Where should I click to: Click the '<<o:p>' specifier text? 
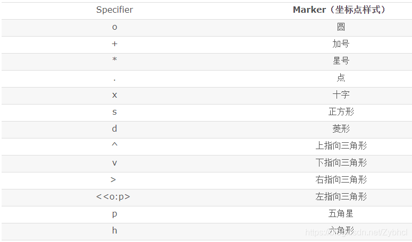[x=113, y=197]
